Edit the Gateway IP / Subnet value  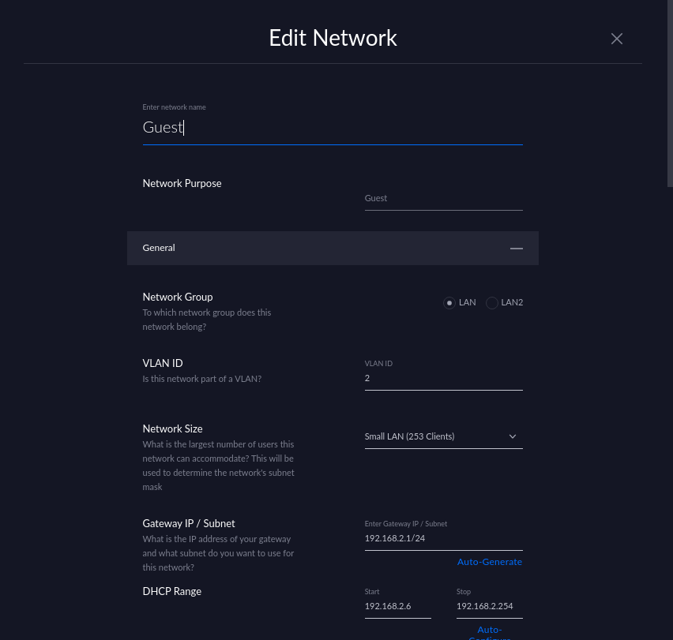coord(442,538)
